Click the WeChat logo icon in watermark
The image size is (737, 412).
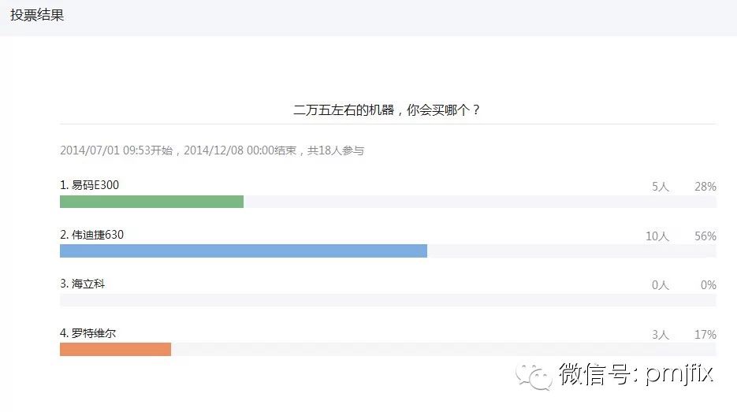click(x=534, y=377)
